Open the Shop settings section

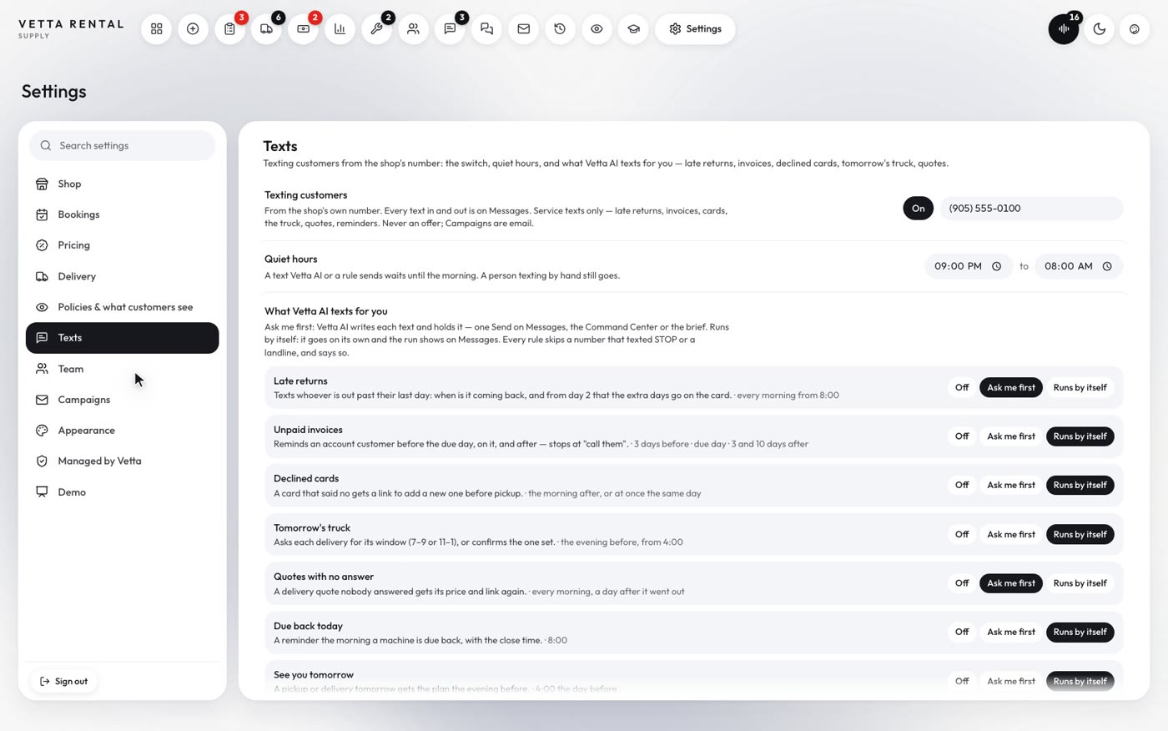123,184
